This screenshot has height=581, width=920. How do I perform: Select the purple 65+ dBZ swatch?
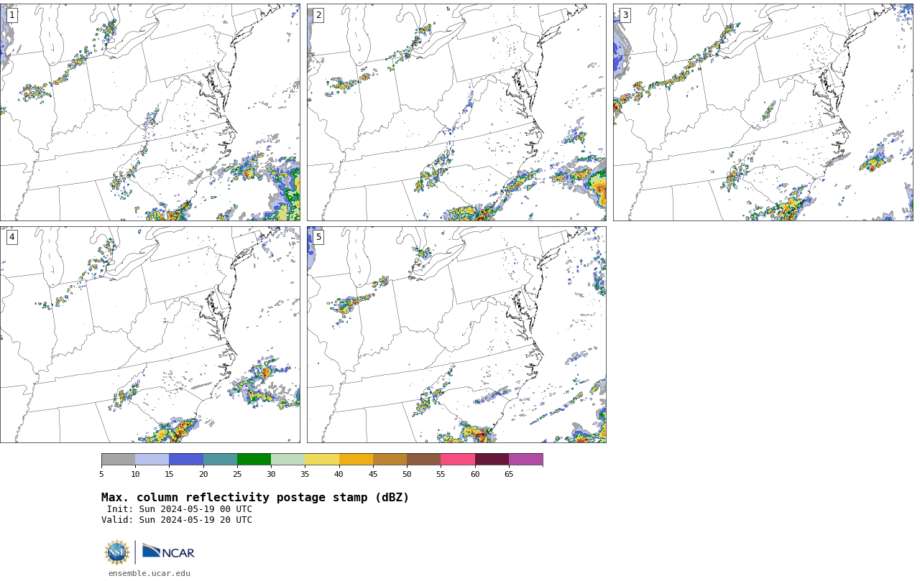click(526, 460)
